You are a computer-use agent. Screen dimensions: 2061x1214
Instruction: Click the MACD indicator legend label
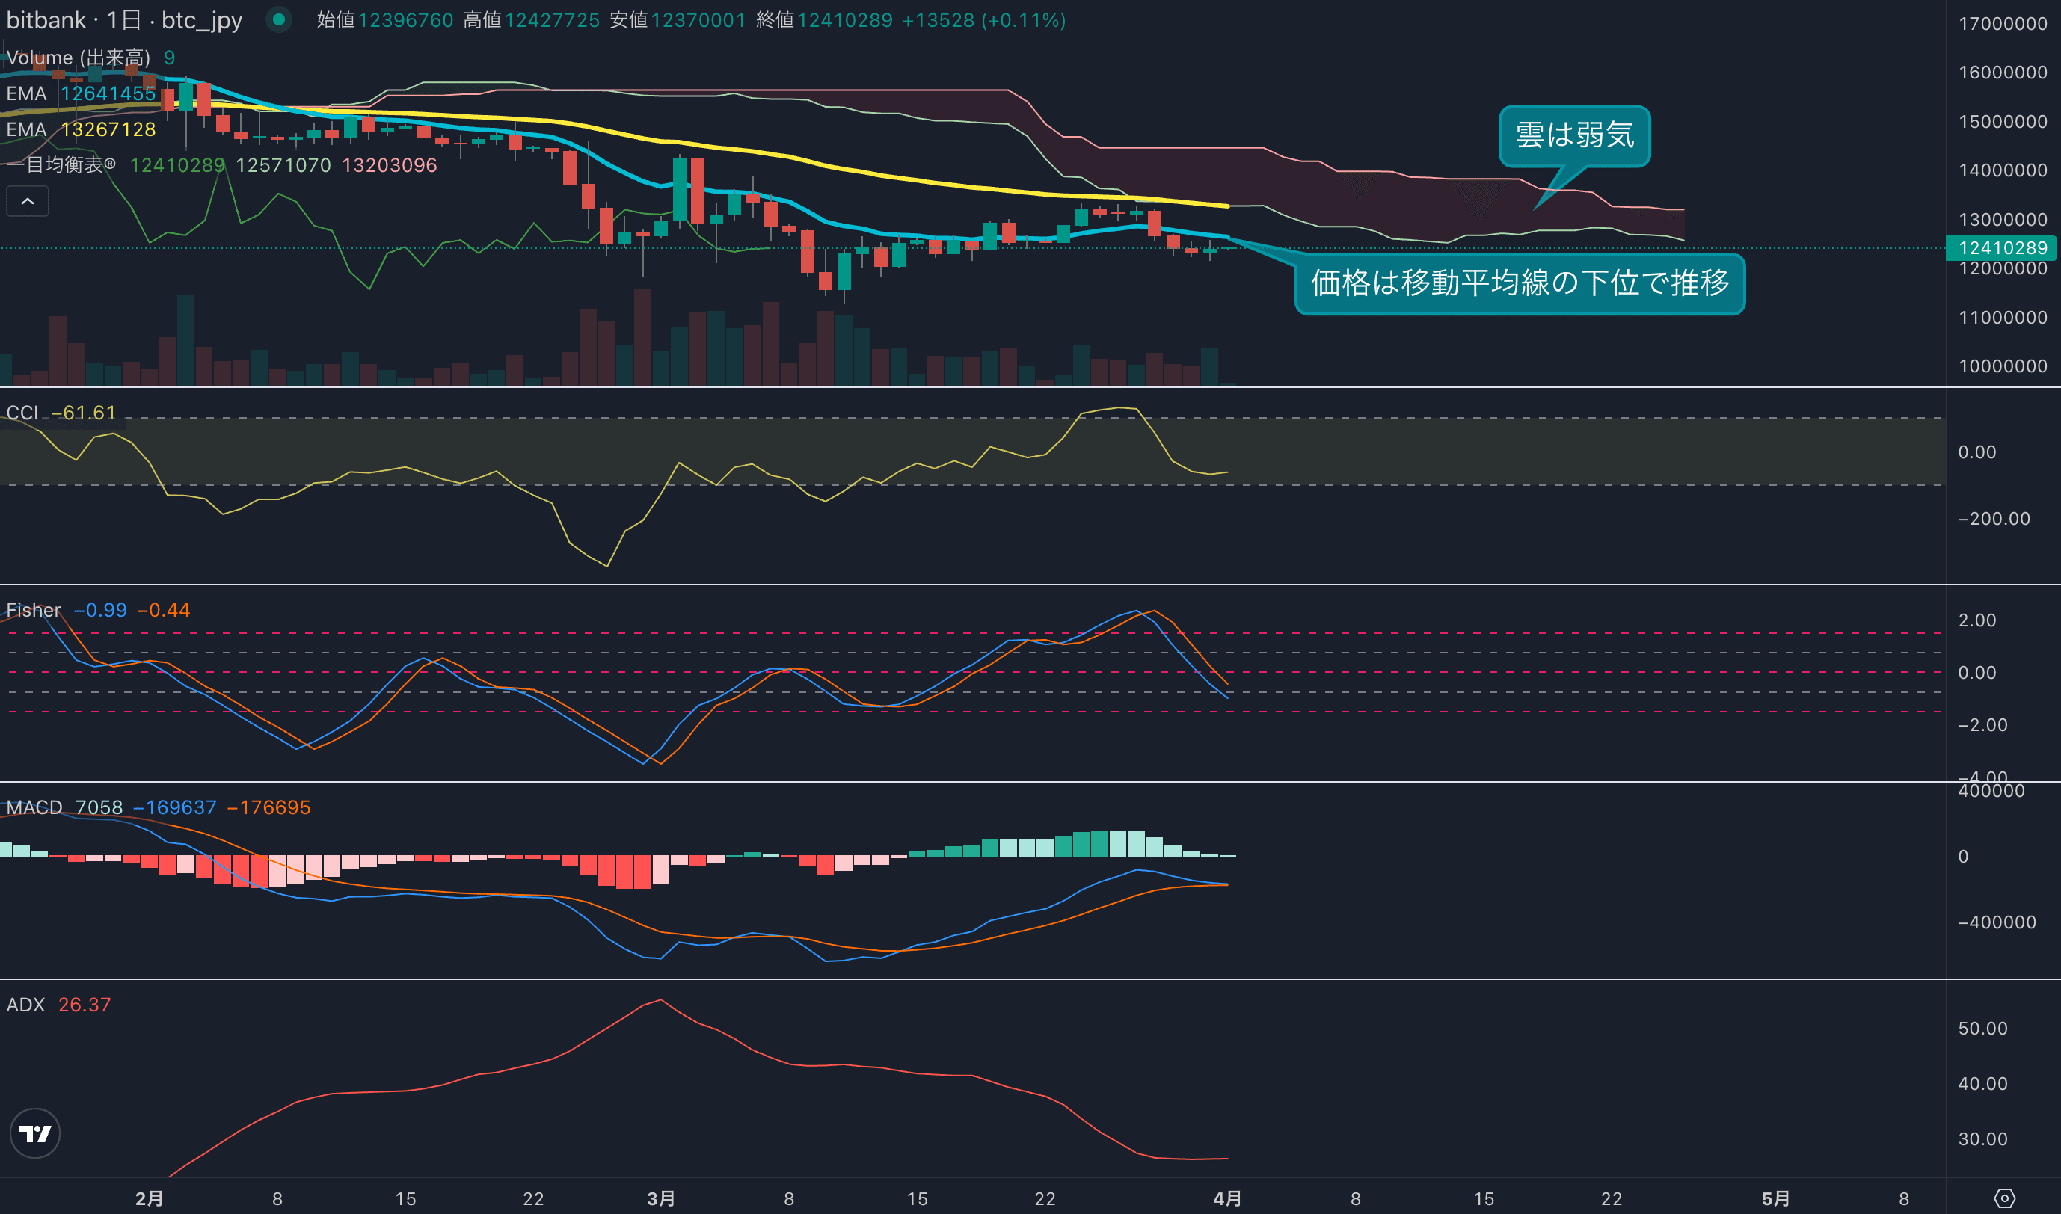(34, 807)
